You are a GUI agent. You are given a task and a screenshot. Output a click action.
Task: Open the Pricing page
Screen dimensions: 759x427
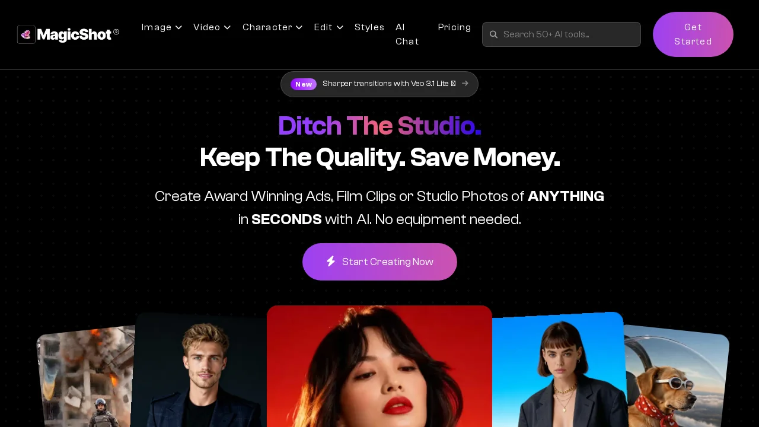pyautogui.click(x=454, y=27)
